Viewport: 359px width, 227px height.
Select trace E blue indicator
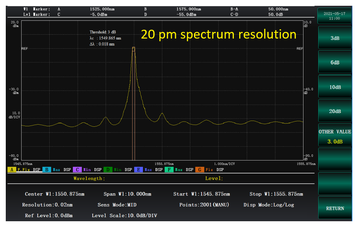pos(138,170)
